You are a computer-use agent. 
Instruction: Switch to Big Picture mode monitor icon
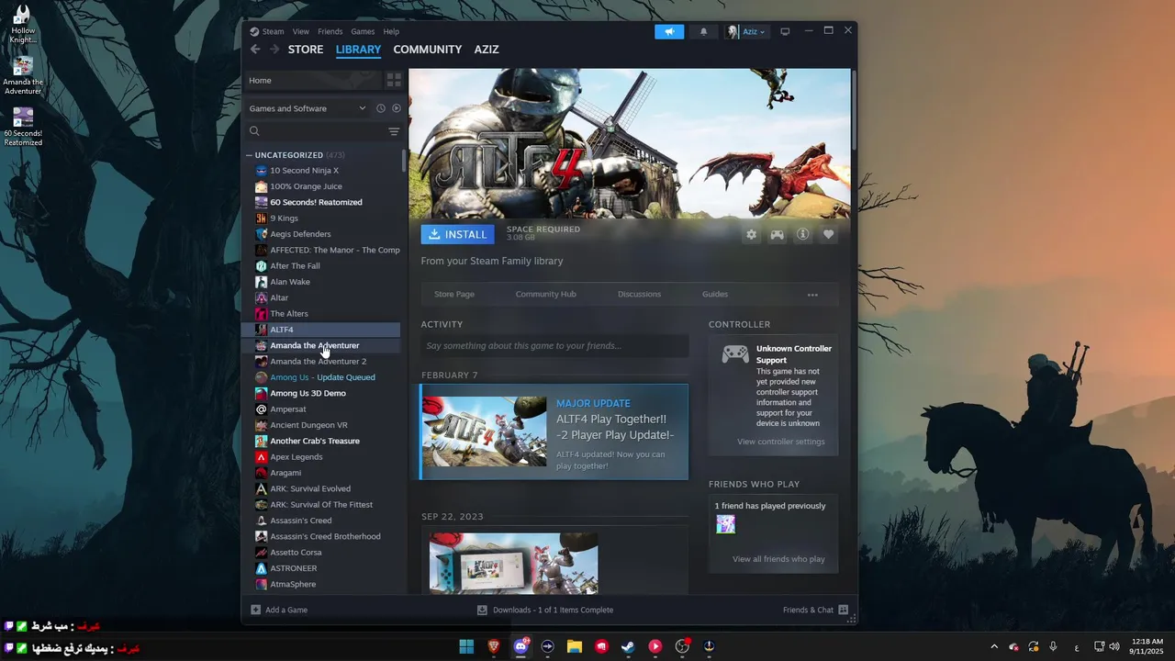[x=785, y=31]
